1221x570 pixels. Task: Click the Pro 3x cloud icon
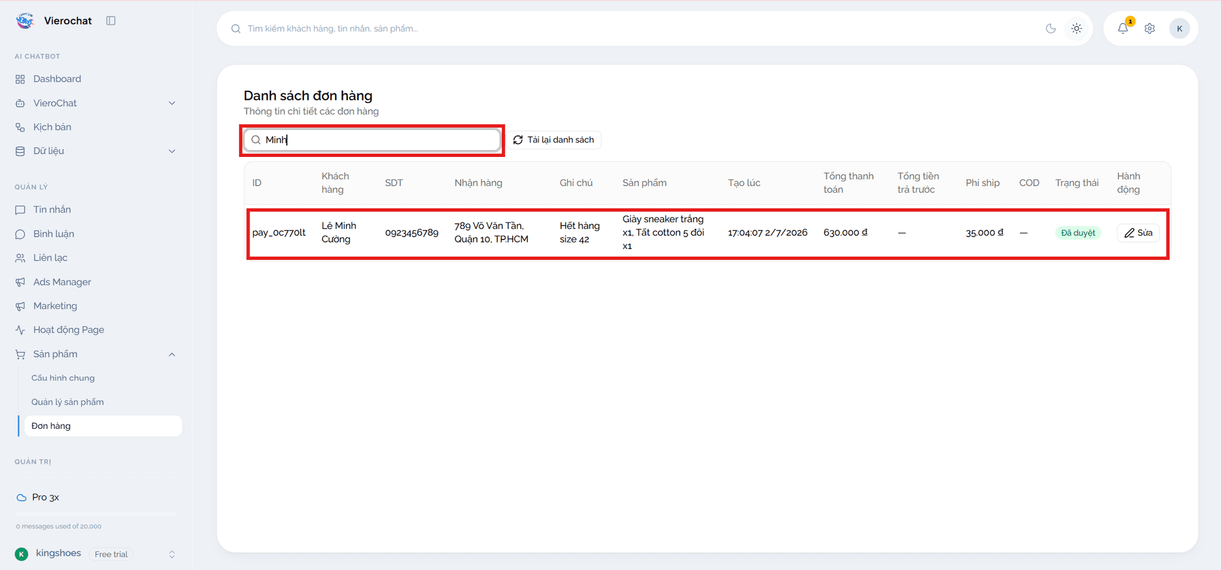pyautogui.click(x=22, y=498)
